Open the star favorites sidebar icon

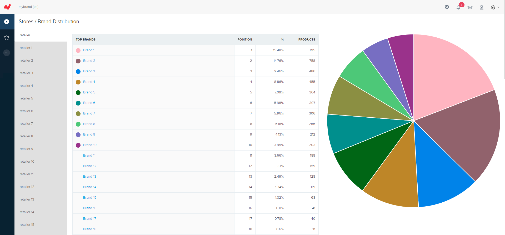tap(7, 37)
